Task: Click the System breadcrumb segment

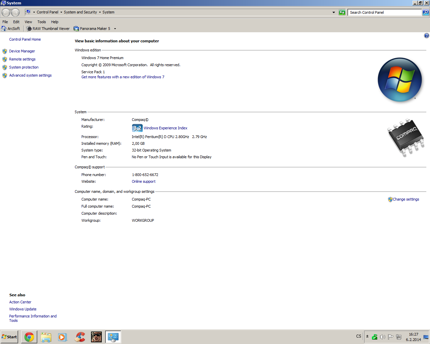Action: (x=109, y=12)
